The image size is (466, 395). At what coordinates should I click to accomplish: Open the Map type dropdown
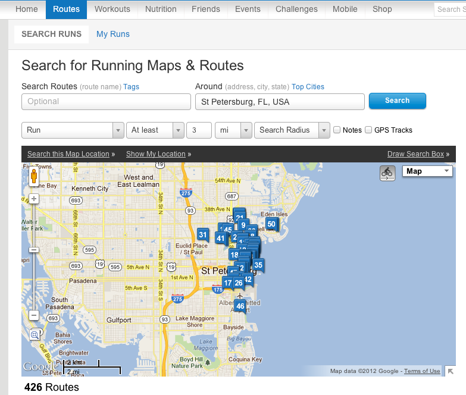[x=429, y=171]
